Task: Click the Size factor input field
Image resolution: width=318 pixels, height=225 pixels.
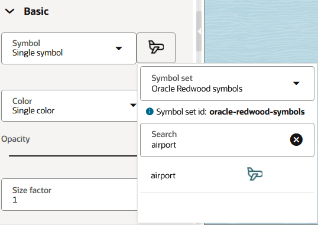Action: (69, 195)
